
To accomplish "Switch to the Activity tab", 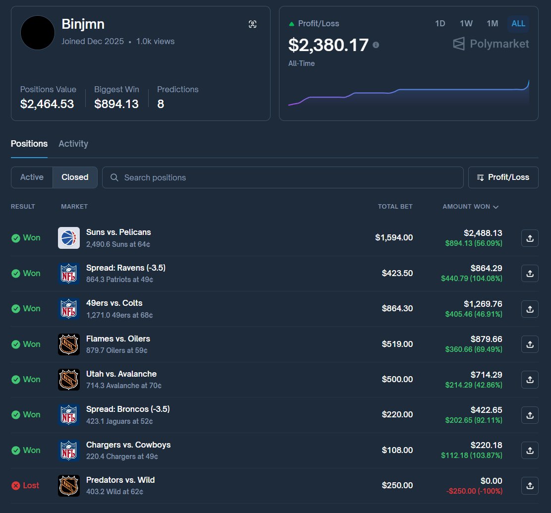I will coord(73,144).
